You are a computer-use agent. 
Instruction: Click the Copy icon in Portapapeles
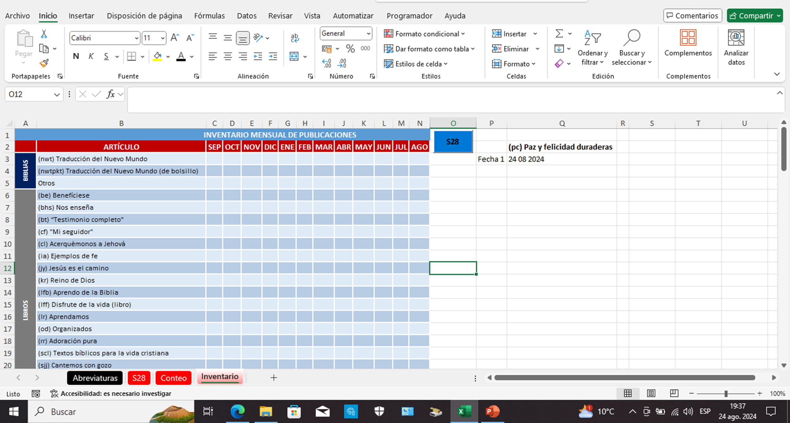pyautogui.click(x=44, y=49)
